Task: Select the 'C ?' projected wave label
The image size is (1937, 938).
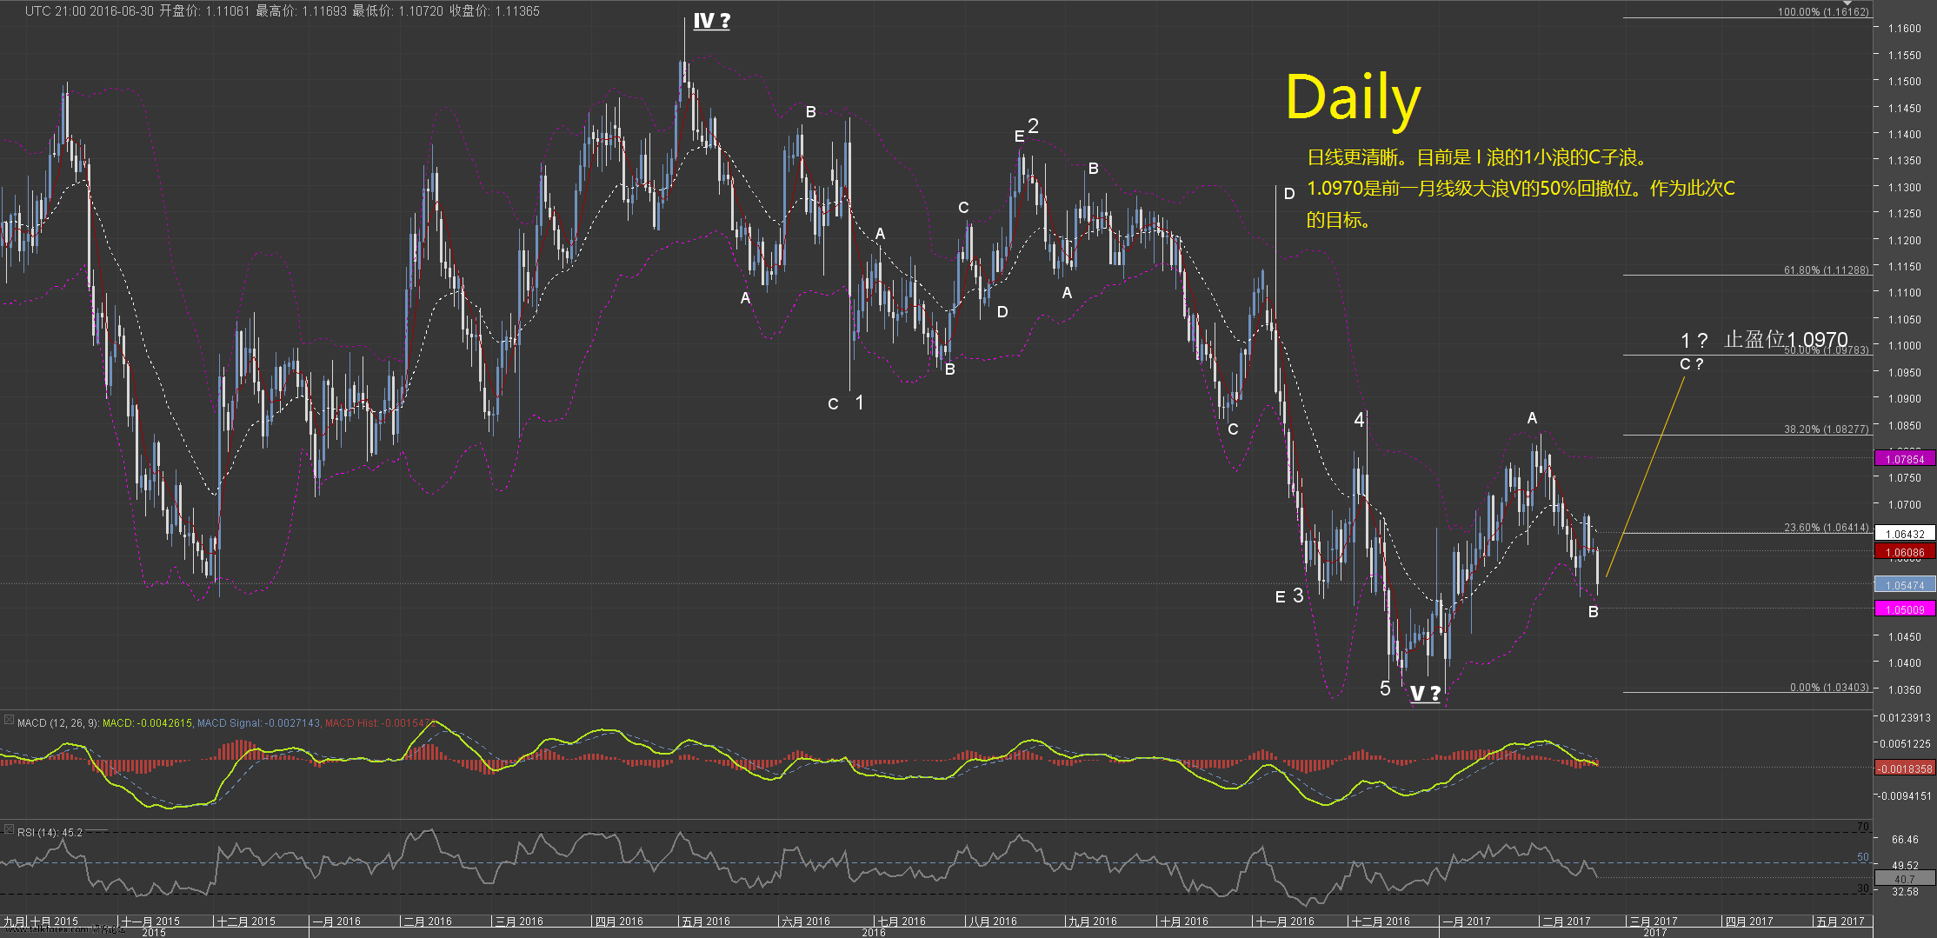Action: (x=1691, y=364)
